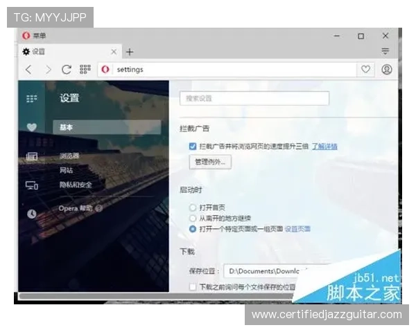The width and height of the screenshot is (416, 332).
Task: Select 网站 settings category
Action: click(67, 170)
